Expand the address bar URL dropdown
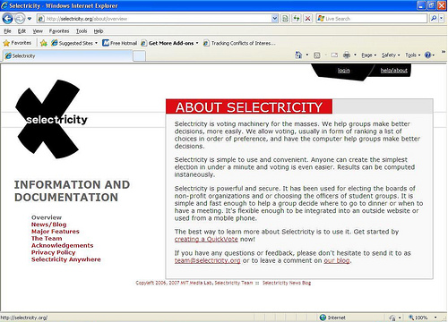448x322 pixels. click(275, 19)
